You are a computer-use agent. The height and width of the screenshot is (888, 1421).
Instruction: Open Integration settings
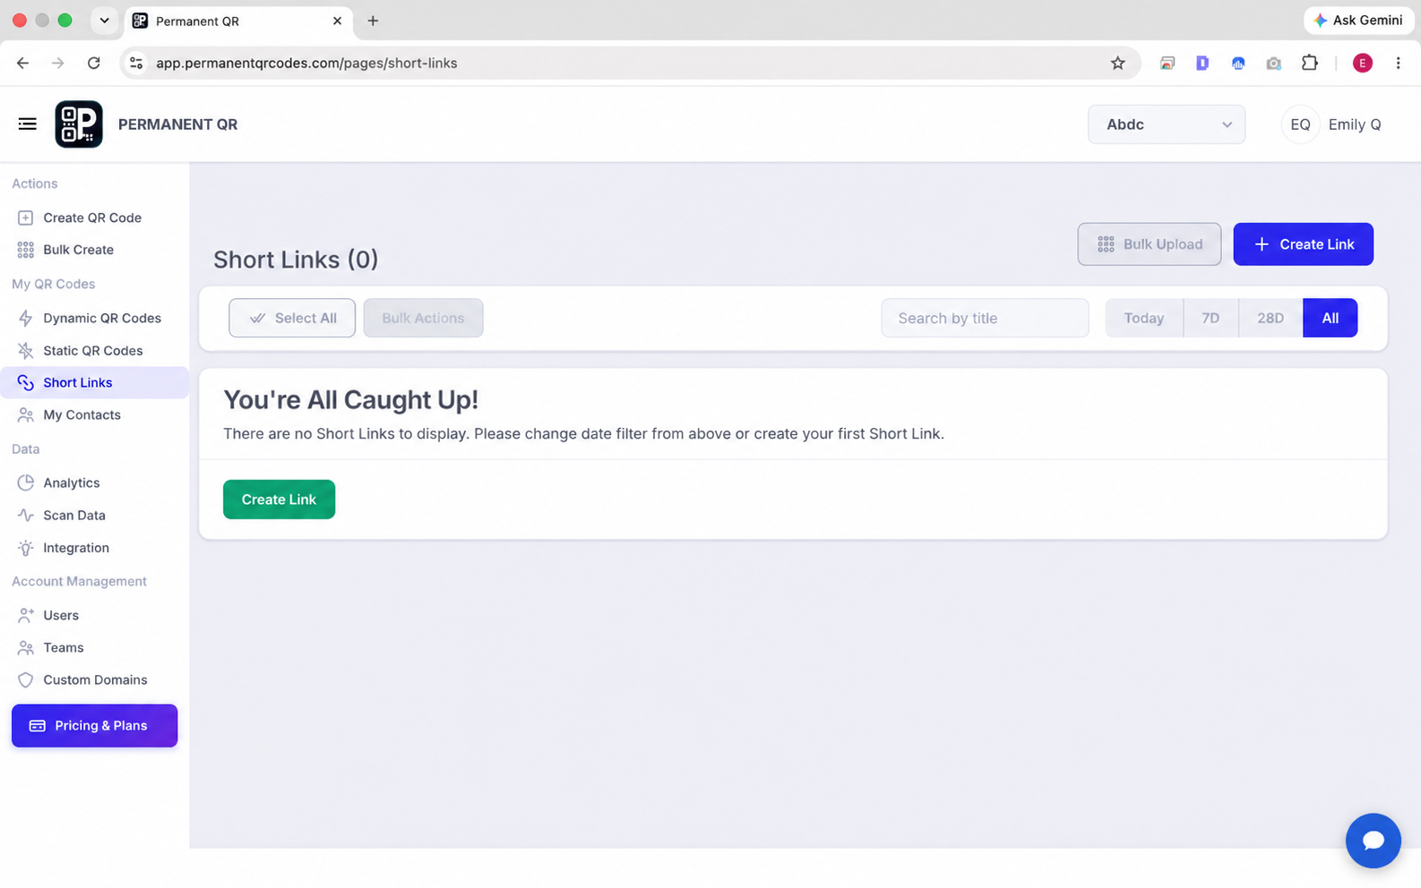point(75,548)
